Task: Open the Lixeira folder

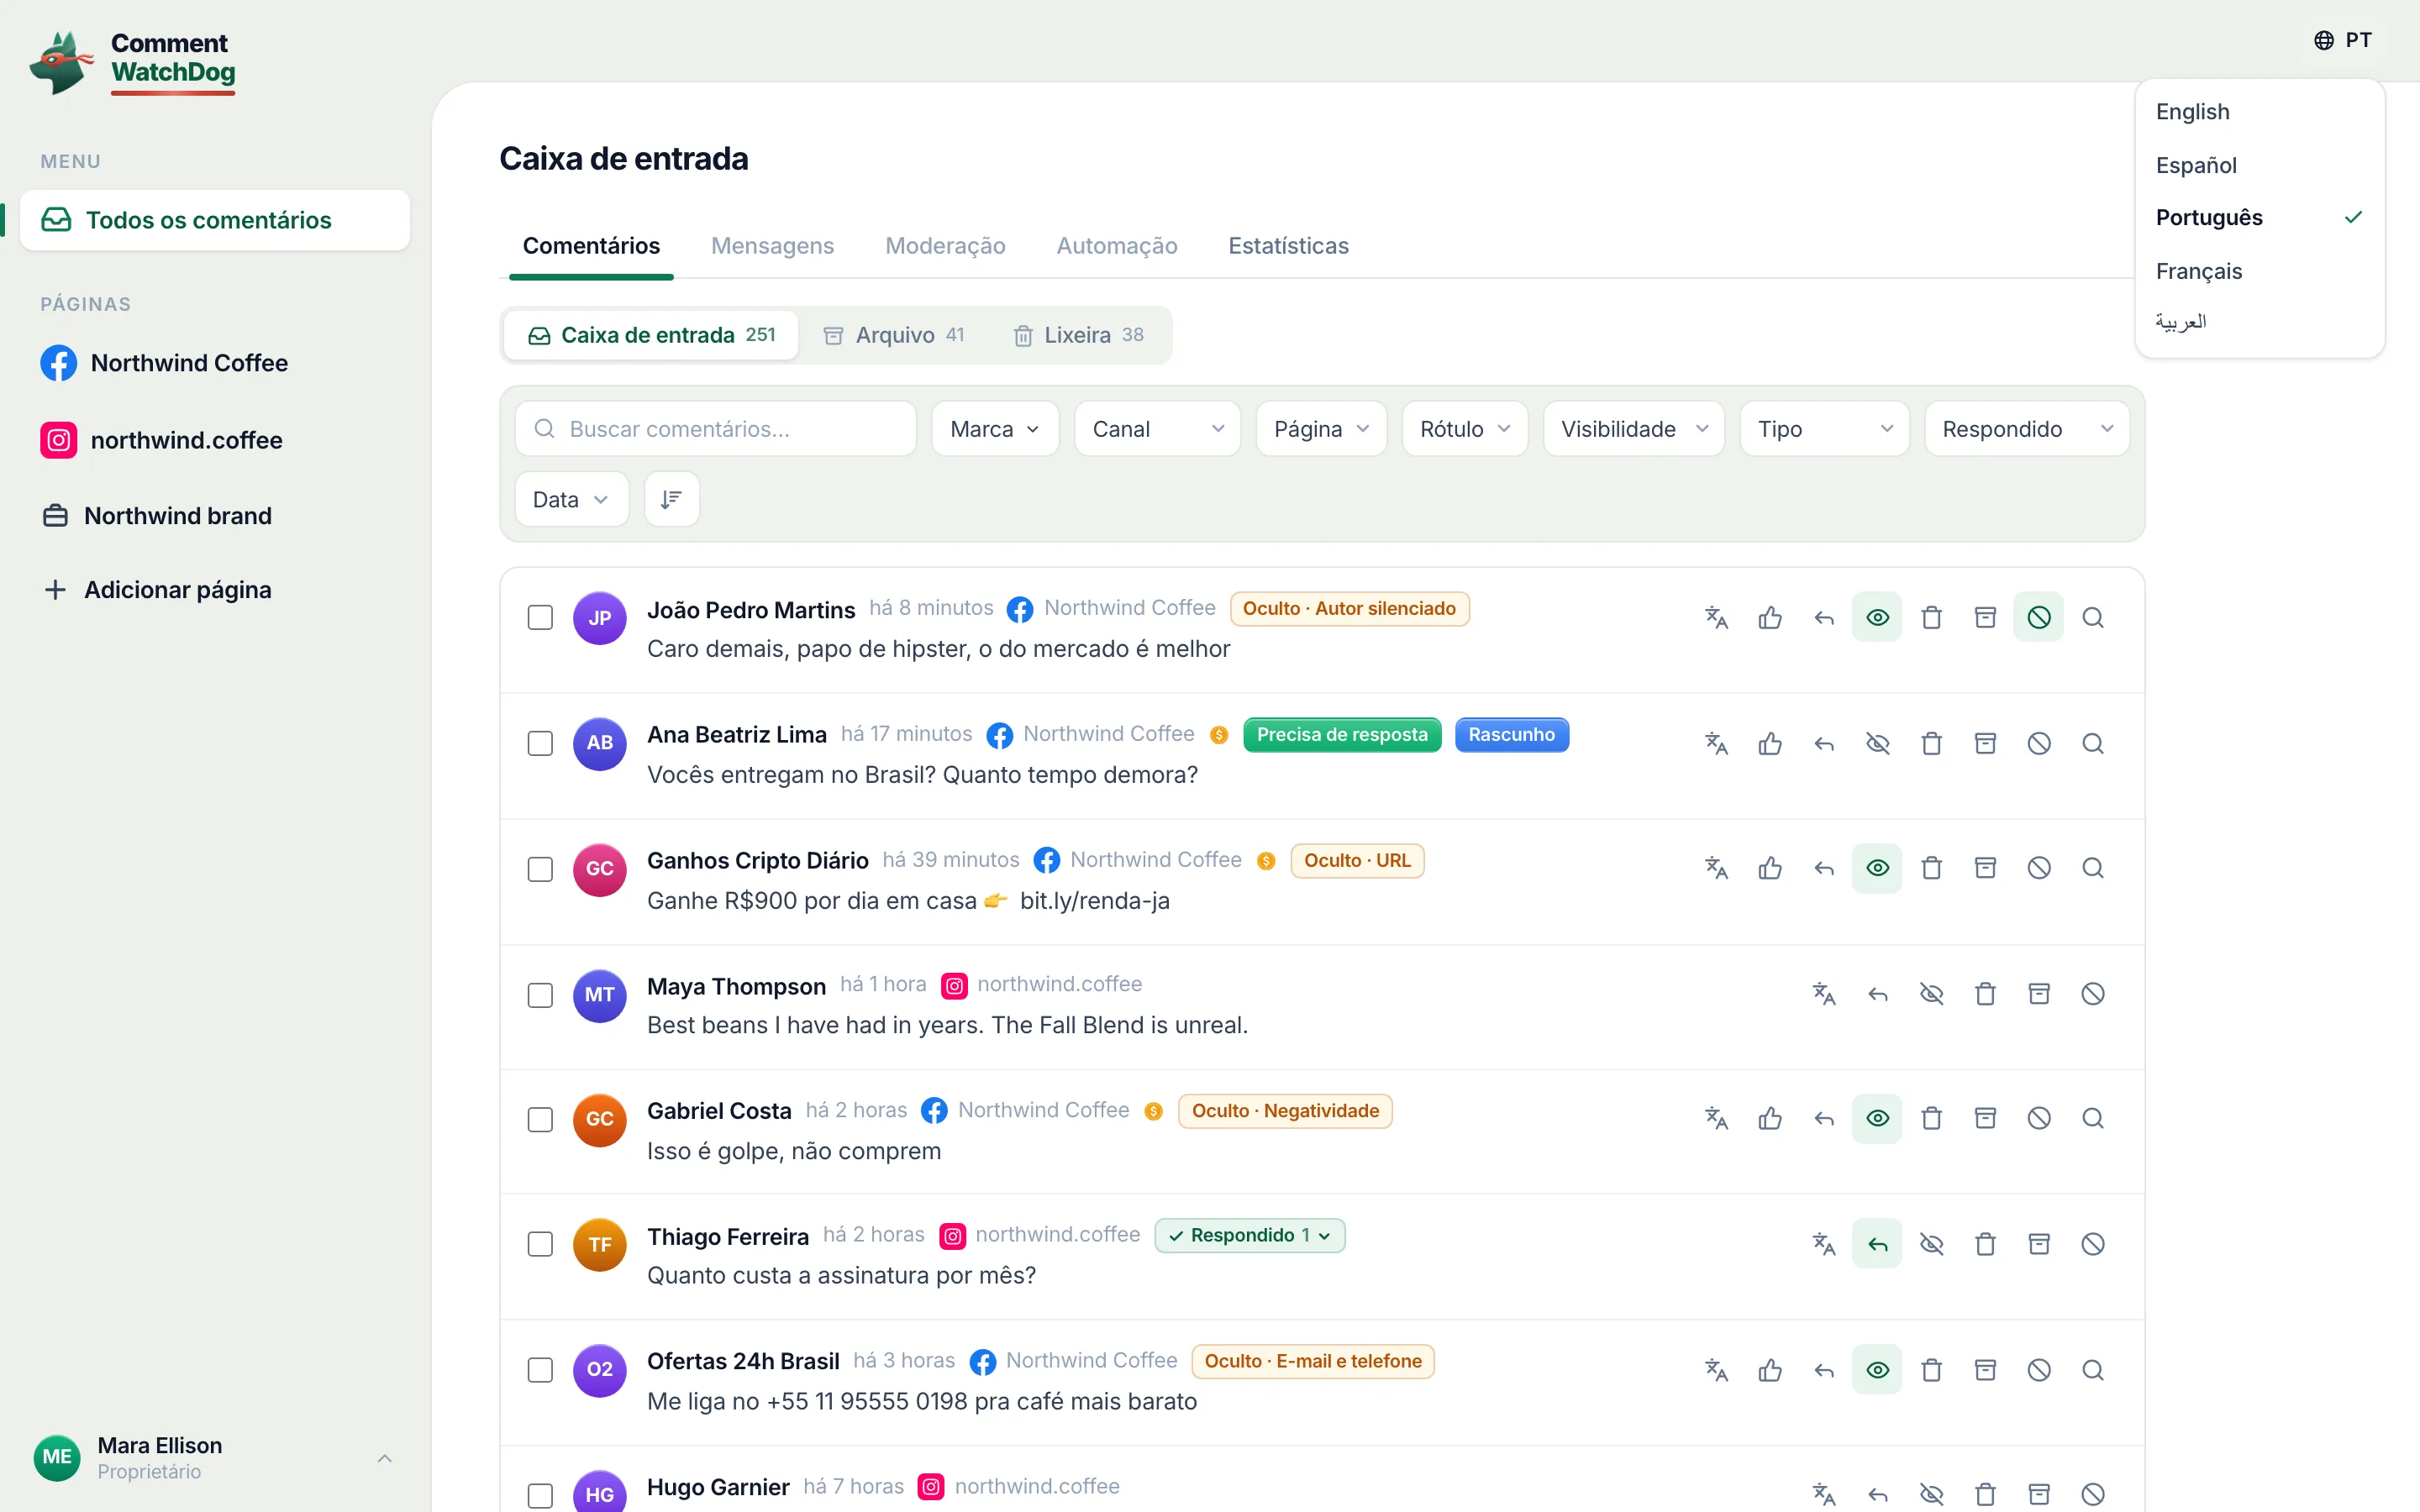Action: 1078,335
